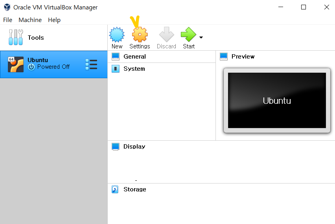Click the Storage section disk icon
335x224 pixels.
pyautogui.click(x=115, y=189)
